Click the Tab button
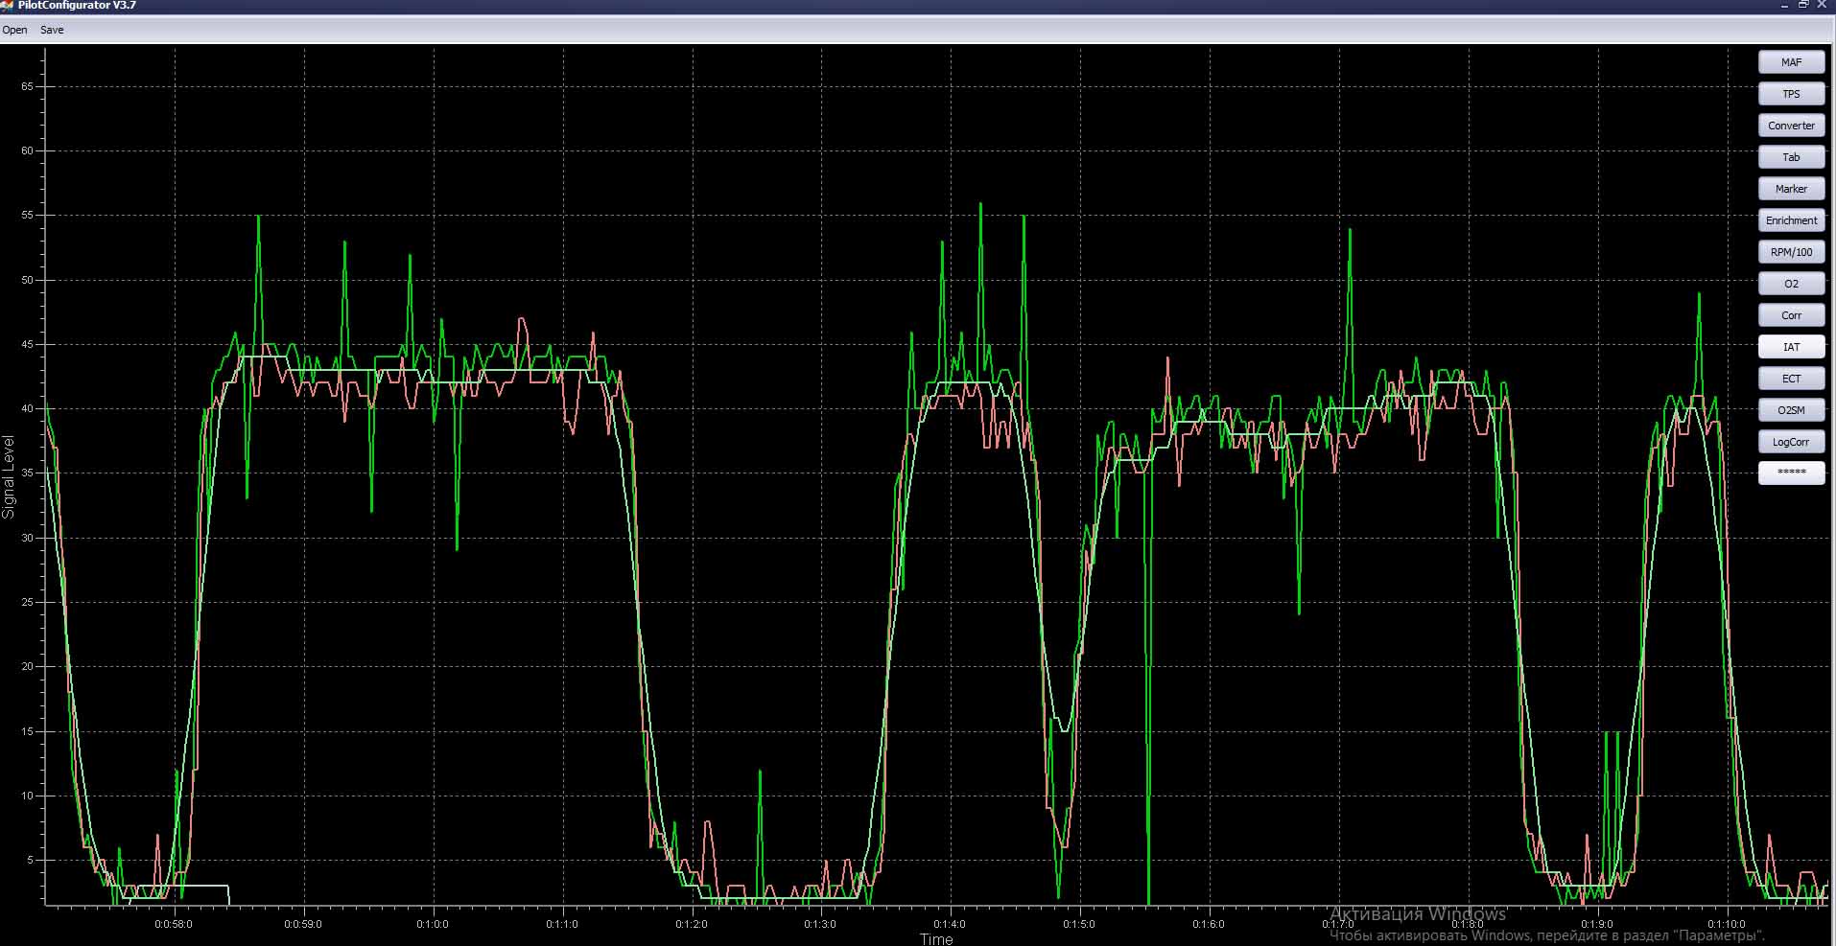 [1791, 157]
